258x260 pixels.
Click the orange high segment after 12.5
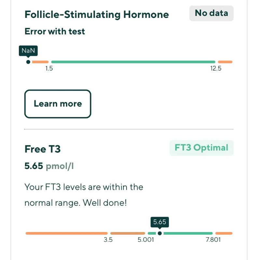pos(225,62)
